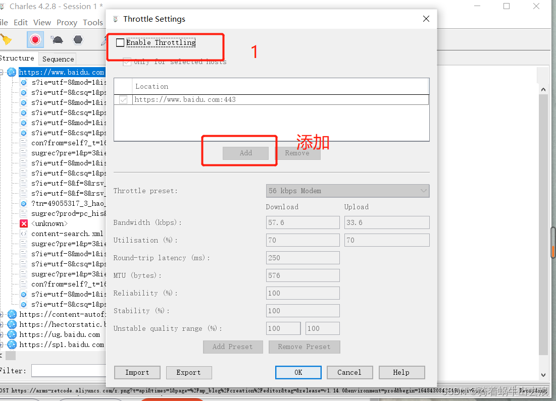Enable the Throttling checkbox

point(120,42)
